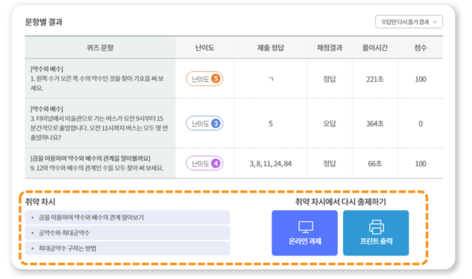Click the printer icon on 프린트 출력
The height and width of the screenshot is (279, 472).
pos(377,227)
